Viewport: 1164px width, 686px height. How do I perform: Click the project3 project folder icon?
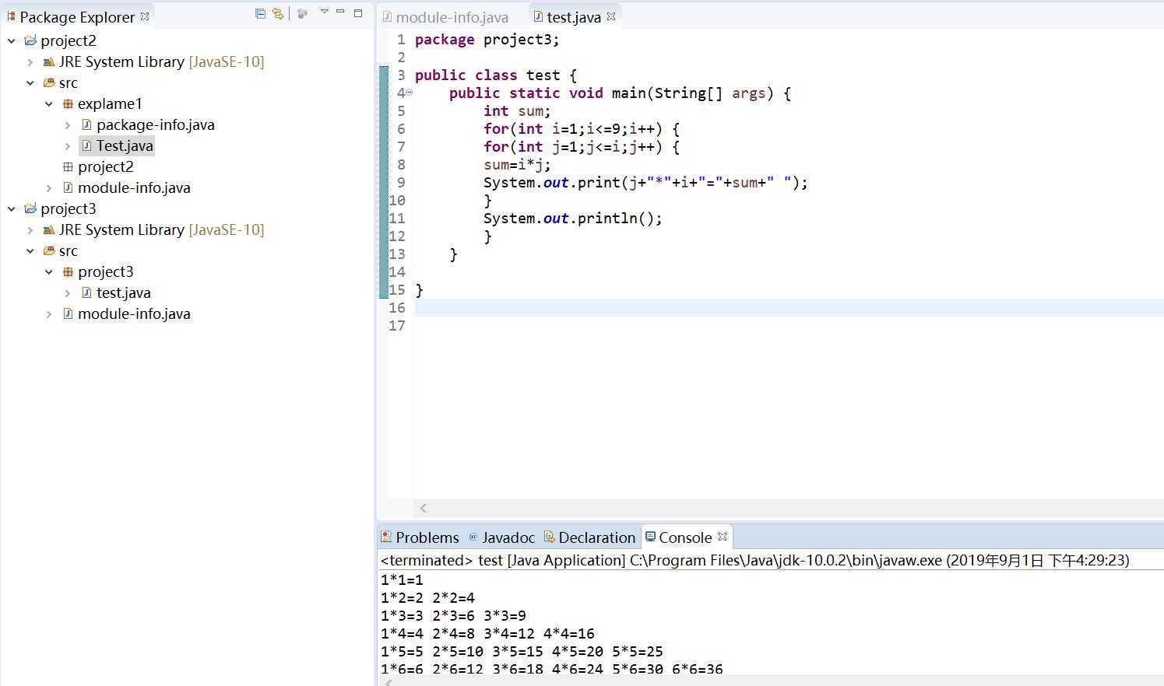tap(30, 208)
